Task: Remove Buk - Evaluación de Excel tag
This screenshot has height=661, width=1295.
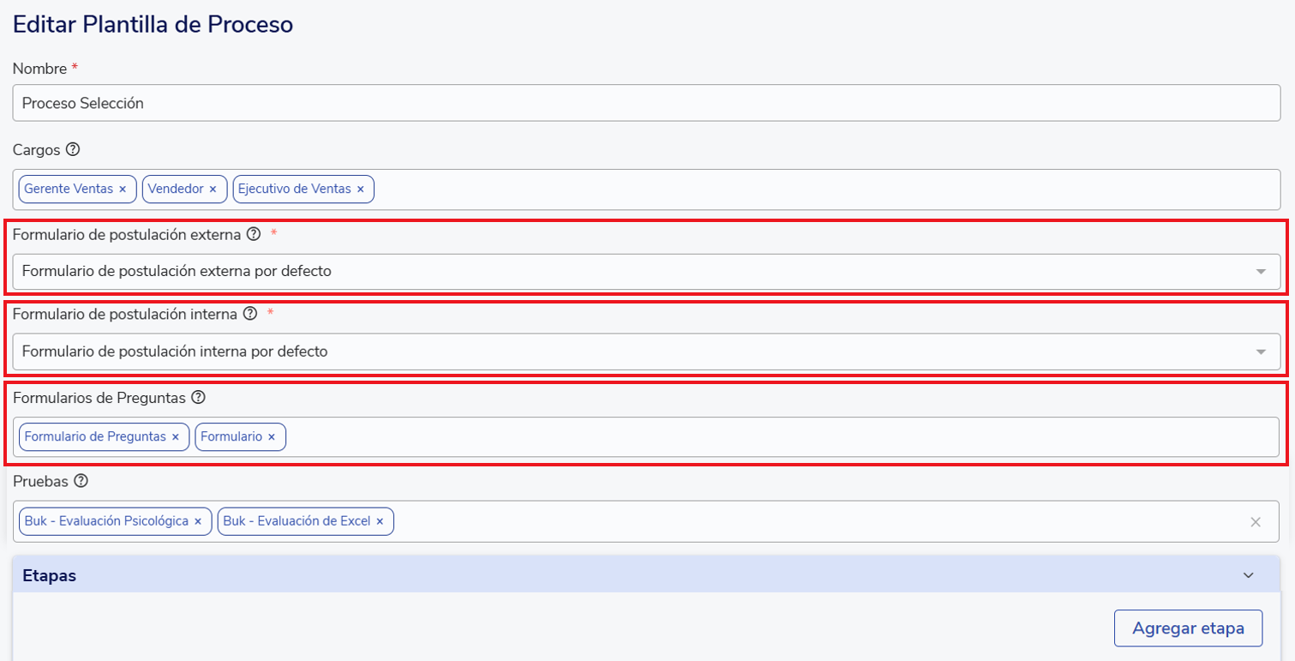Action: [380, 521]
